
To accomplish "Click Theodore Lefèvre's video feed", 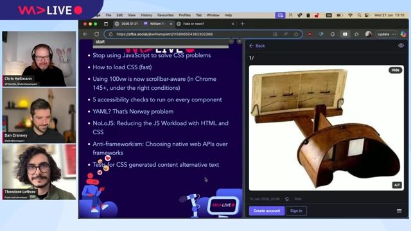I will [x=39, y=172].
